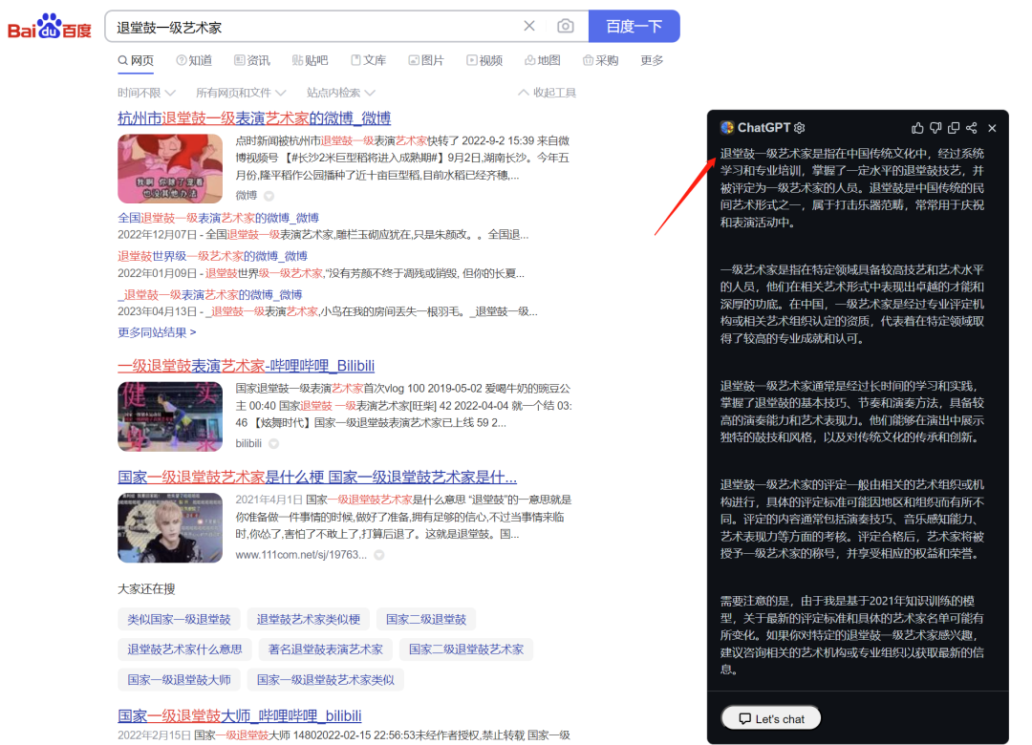Collapse the tools bar via 收起工具
The width and height of the screenshot is (1032, 745).
point(547,93)
